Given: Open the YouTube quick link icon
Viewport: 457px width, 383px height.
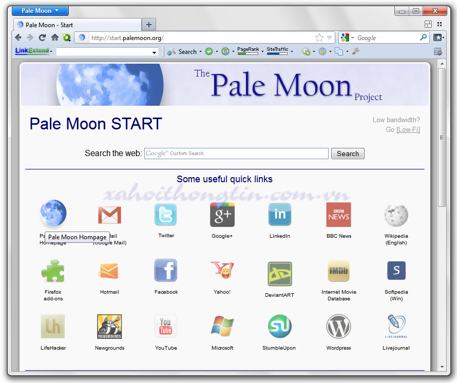Looking at the screenshot, I should pos(165,326).
